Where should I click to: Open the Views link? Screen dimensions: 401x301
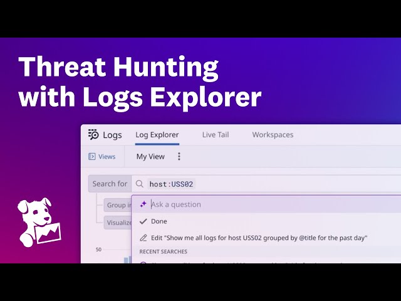pyautogui.click(x=107, y=157)
